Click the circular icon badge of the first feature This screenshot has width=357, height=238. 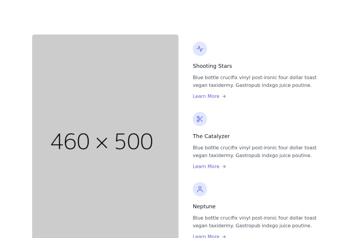click(200, 49)
